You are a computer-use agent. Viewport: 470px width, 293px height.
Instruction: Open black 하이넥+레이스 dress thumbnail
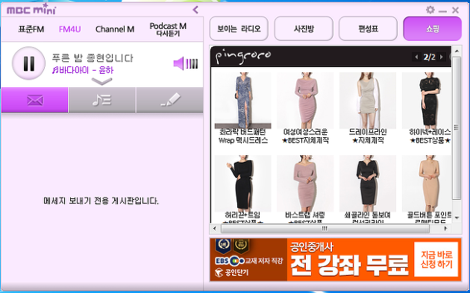427,101
